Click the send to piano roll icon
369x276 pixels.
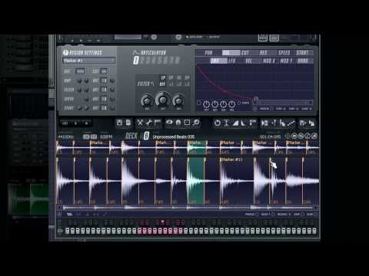[303, 123]
